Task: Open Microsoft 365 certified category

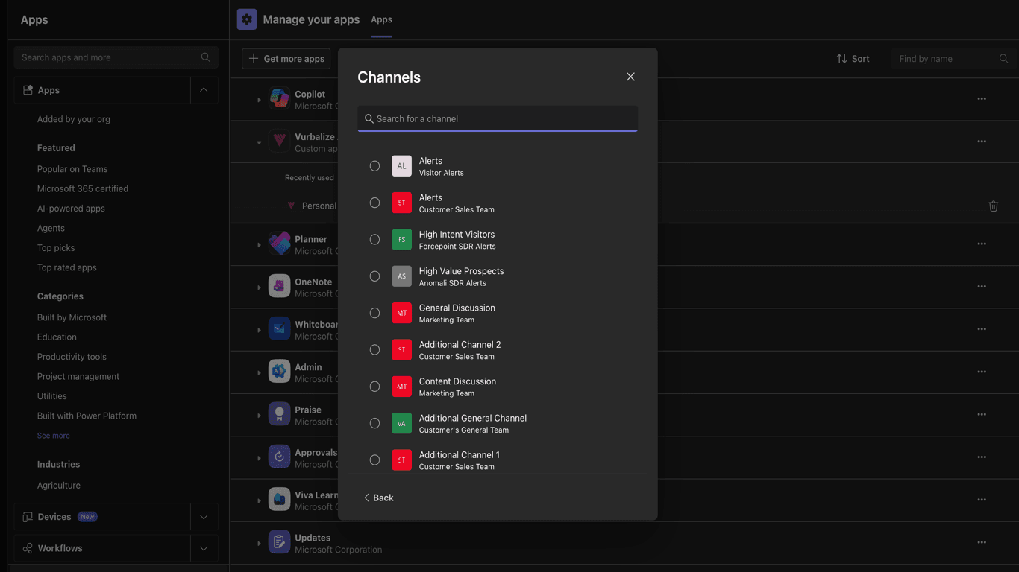Action: tap(83, 188)
